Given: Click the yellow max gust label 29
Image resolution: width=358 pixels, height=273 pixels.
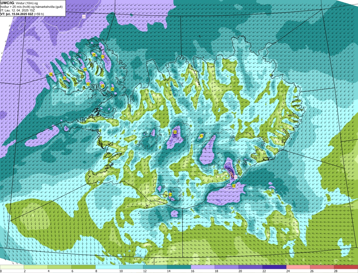Looking at the screenshot, I should coord(234,186).
